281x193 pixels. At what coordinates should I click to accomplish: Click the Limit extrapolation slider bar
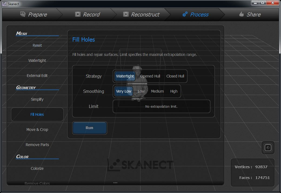pyautogui.click(x=161, y=107)
